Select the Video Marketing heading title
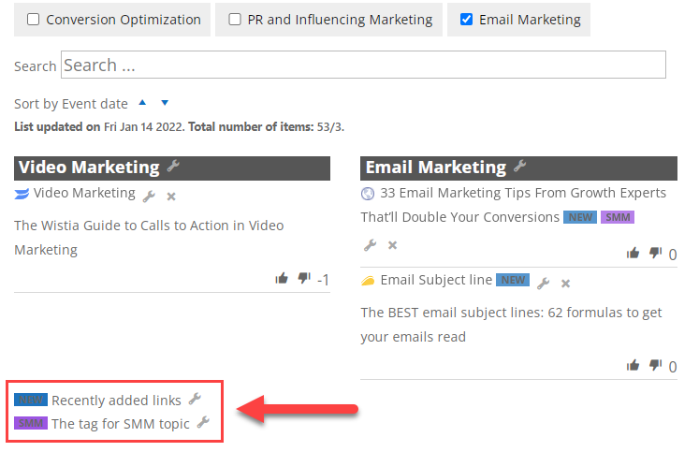This screenshot has height=452, width=699. 89,168
